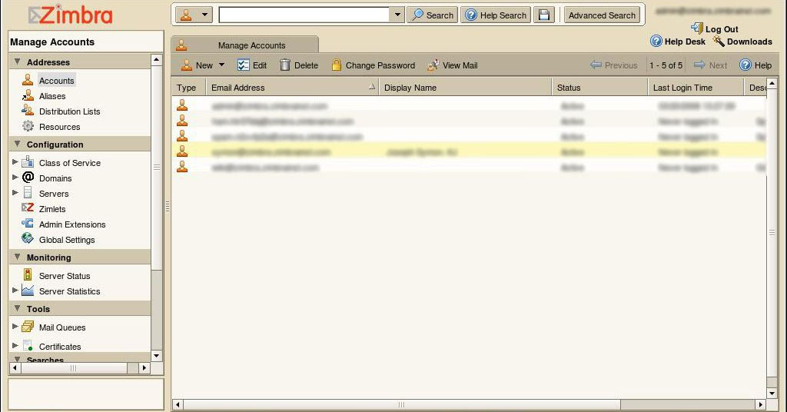The image size is (787, 412).
Task: Select the Manage Accounts tab
Action: [x=245, y=45]
